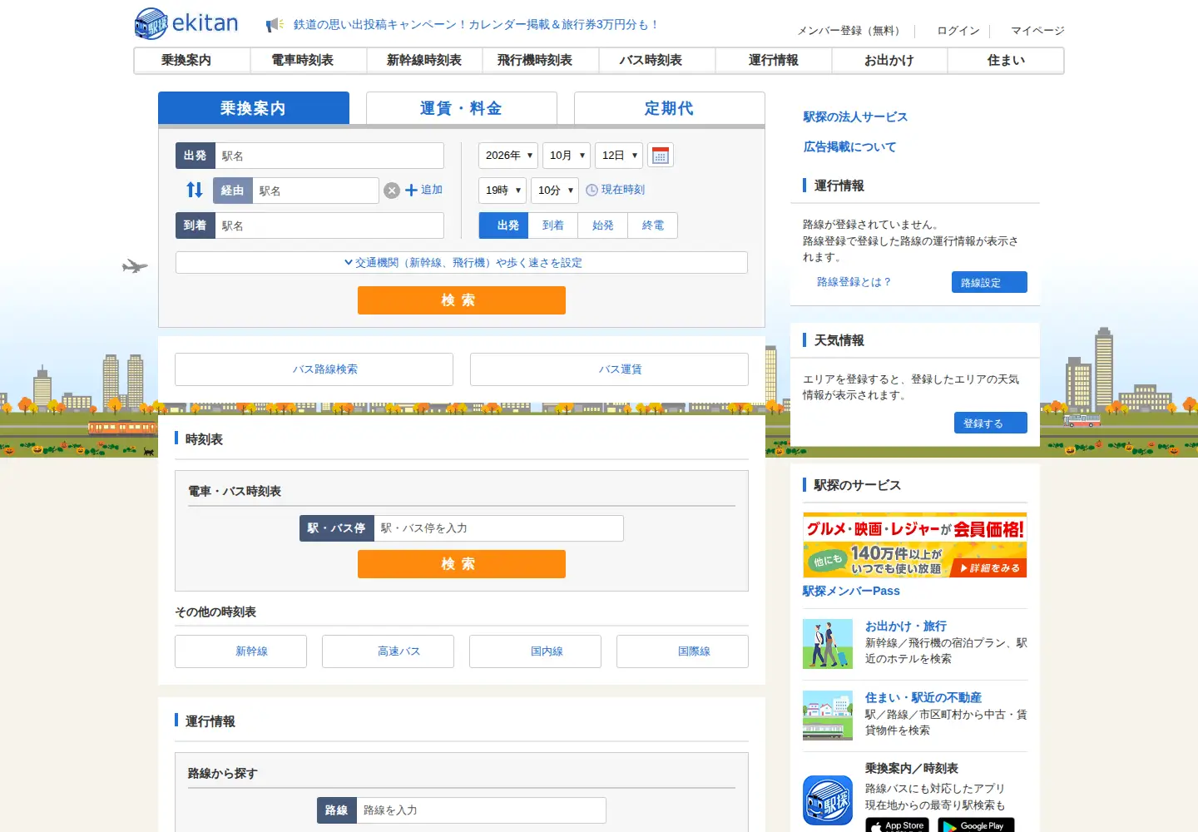Viewport: 1198px width, 832px height.
Task: Click the 駅探 app icon
Action: (x=828, y=800)
